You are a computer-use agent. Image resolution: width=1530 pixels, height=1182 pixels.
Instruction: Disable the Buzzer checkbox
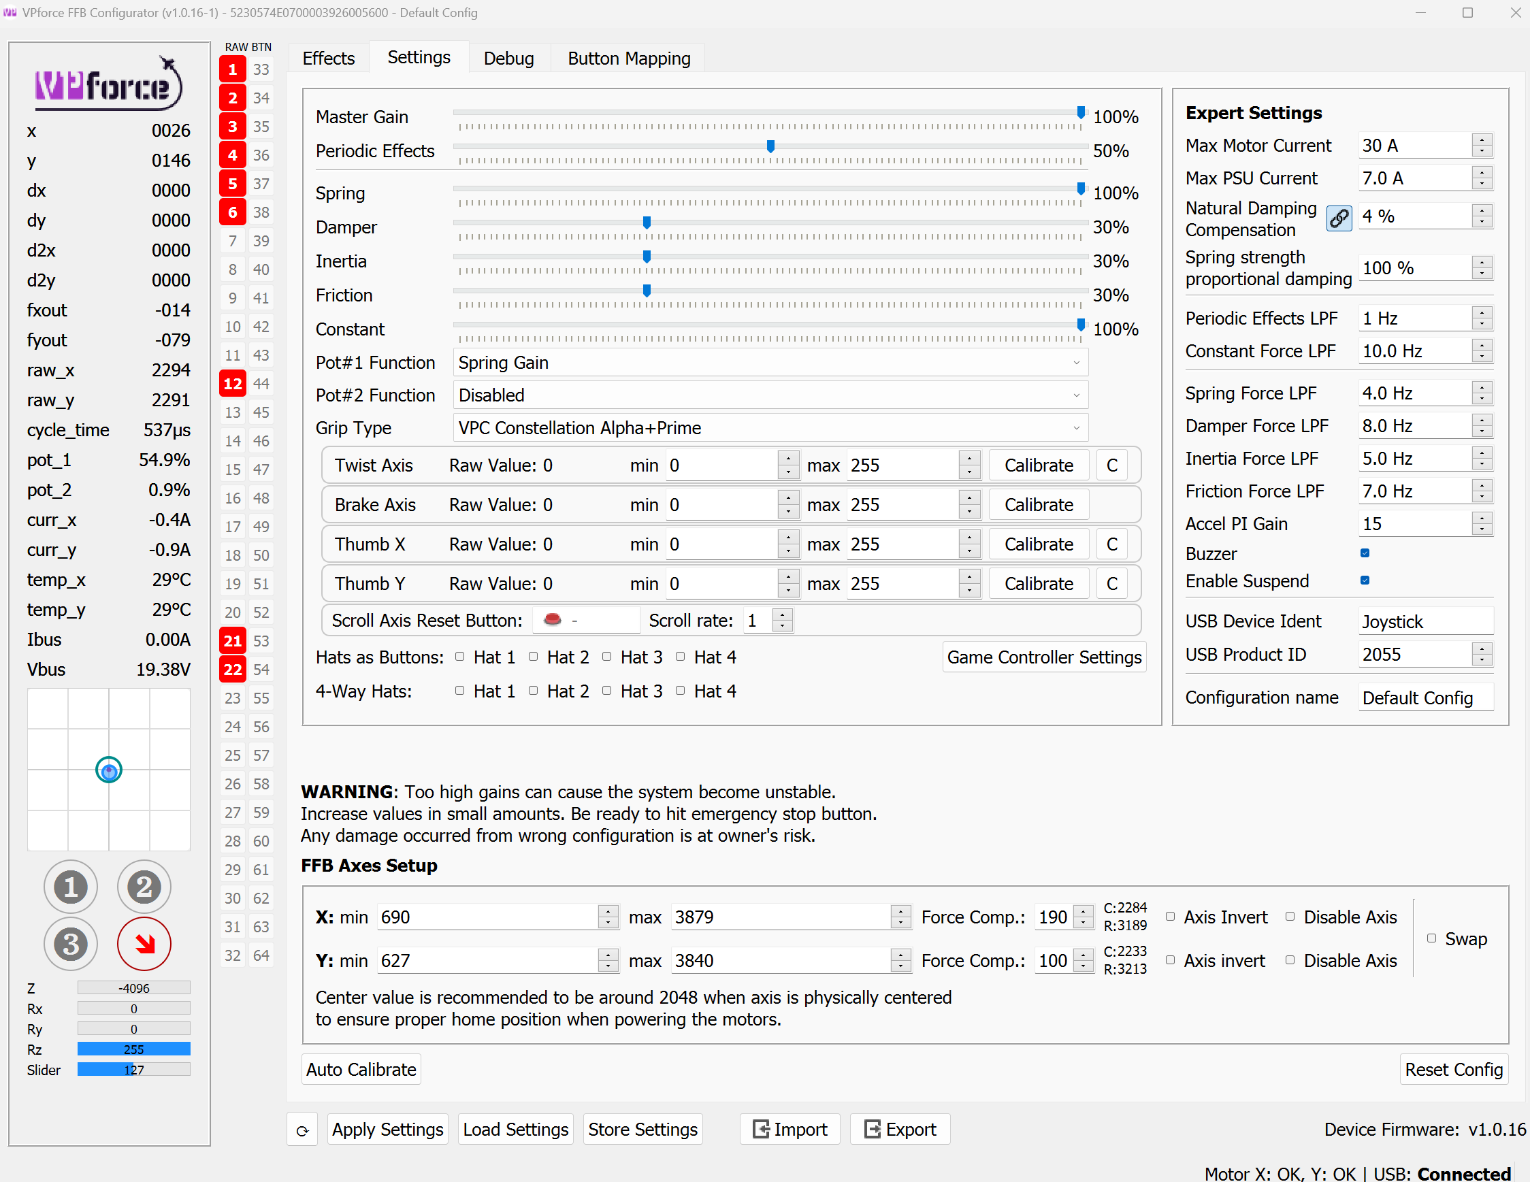[x=1364, y=553]
